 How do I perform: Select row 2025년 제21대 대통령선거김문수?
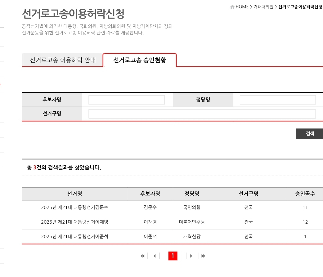(172, 208)
